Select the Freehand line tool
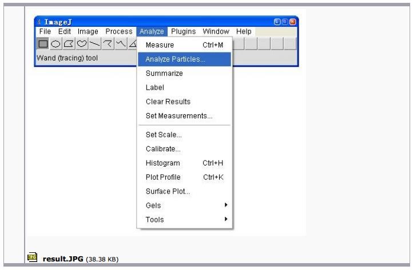The image size is (413, 270). coord(121,43)
